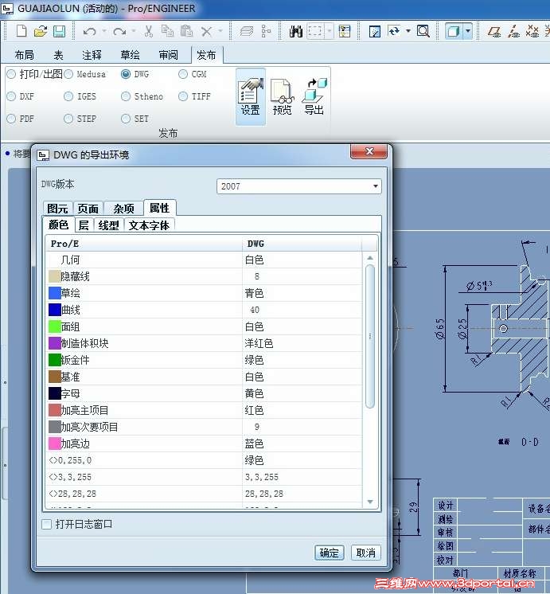
Task: Expand the Redo history dropdown arrow
Action: [x=134, y=31]
